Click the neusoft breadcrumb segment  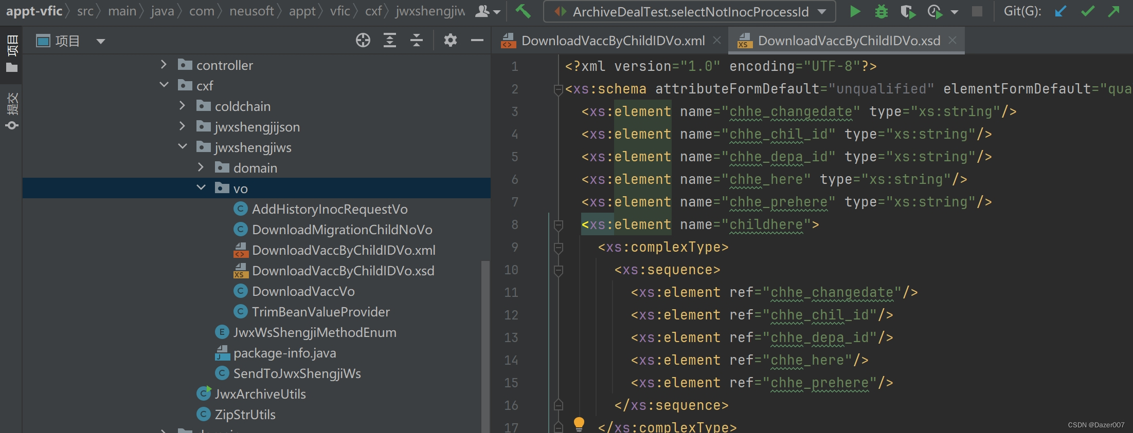pyautogui.click(x=251, y=11)
